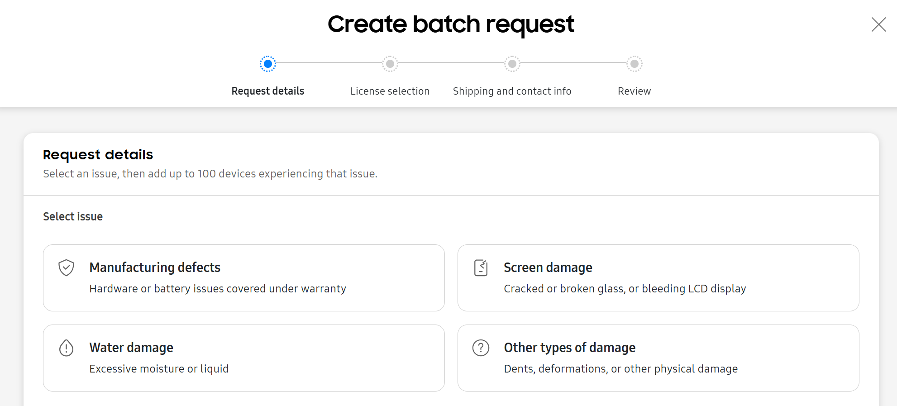Screen dimensions: 897x406
Task: Click the Manufacturing defects shield icon
Action: (66, 268)
